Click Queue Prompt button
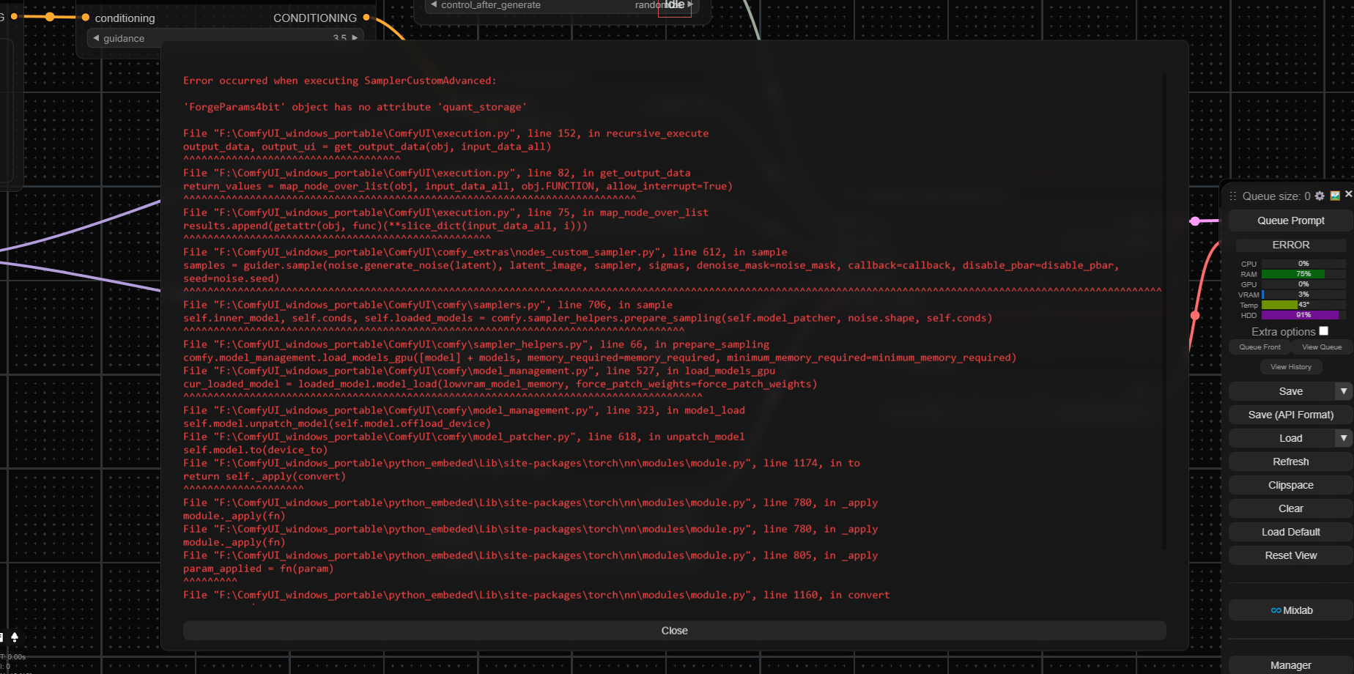Viewport: 1354px width, 674px height. (x=1290, y=221)
